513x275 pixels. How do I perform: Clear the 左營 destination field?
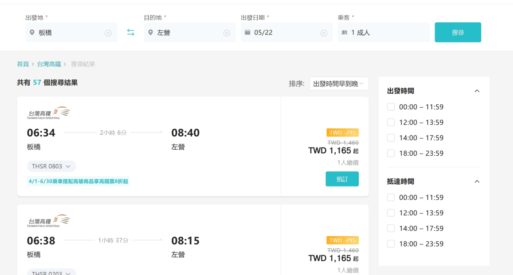point(227,33)
